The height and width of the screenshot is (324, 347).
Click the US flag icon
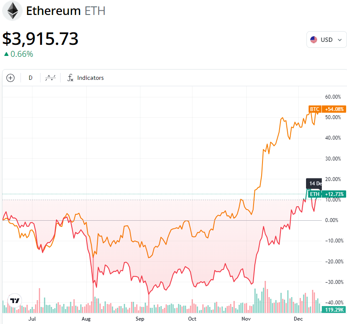click(314, 40)
